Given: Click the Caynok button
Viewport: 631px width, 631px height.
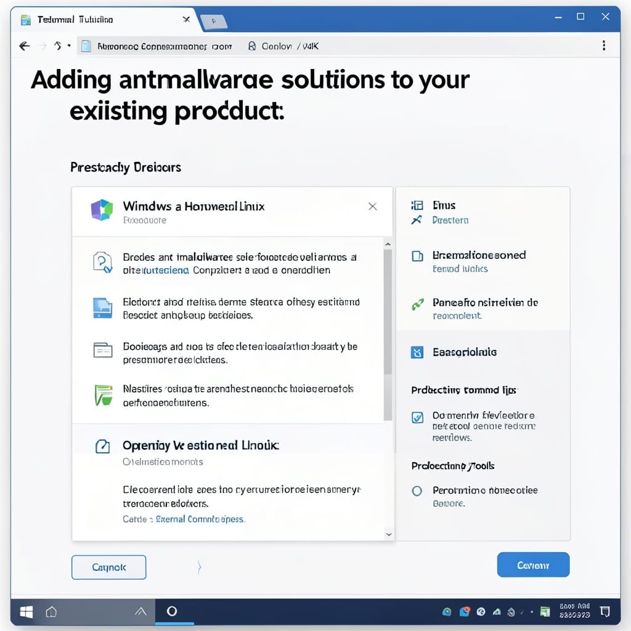Looking at the screenshot, I should point(108,567).
